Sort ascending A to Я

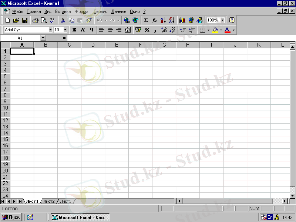(163, 20)
